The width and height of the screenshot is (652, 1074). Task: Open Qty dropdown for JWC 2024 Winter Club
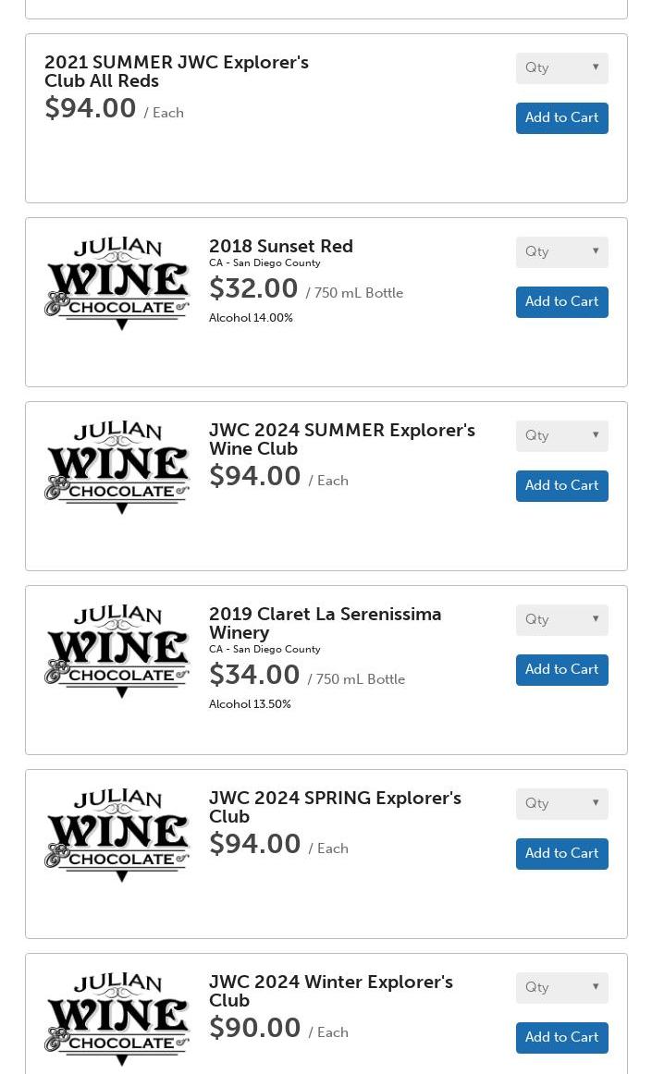click(x=561, y=988)
